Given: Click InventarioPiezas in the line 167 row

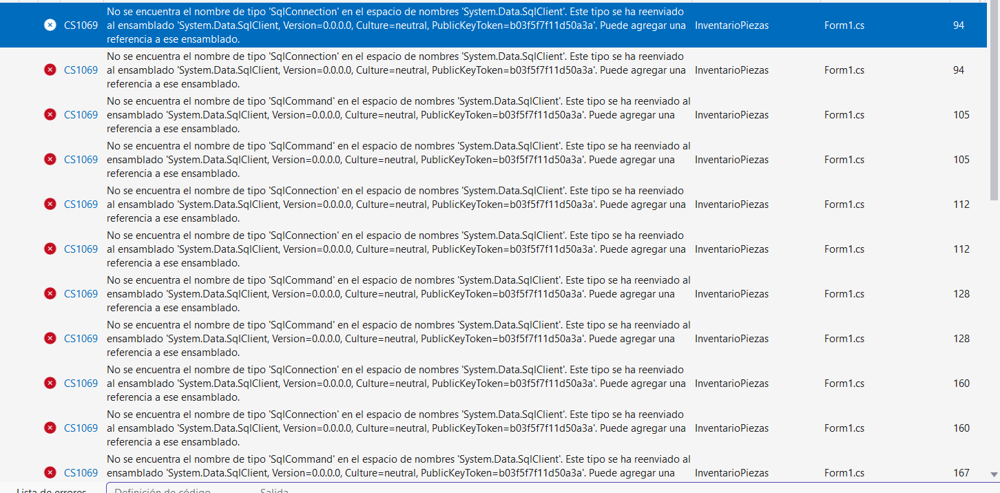Looking at the screenshot, I should tap(731, 473).
